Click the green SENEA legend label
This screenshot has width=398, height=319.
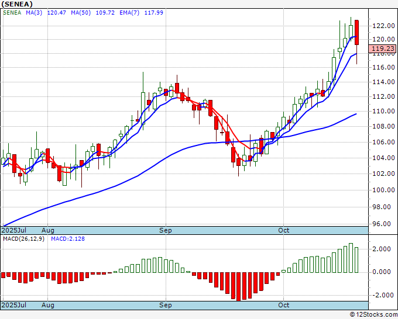[12, 13]
